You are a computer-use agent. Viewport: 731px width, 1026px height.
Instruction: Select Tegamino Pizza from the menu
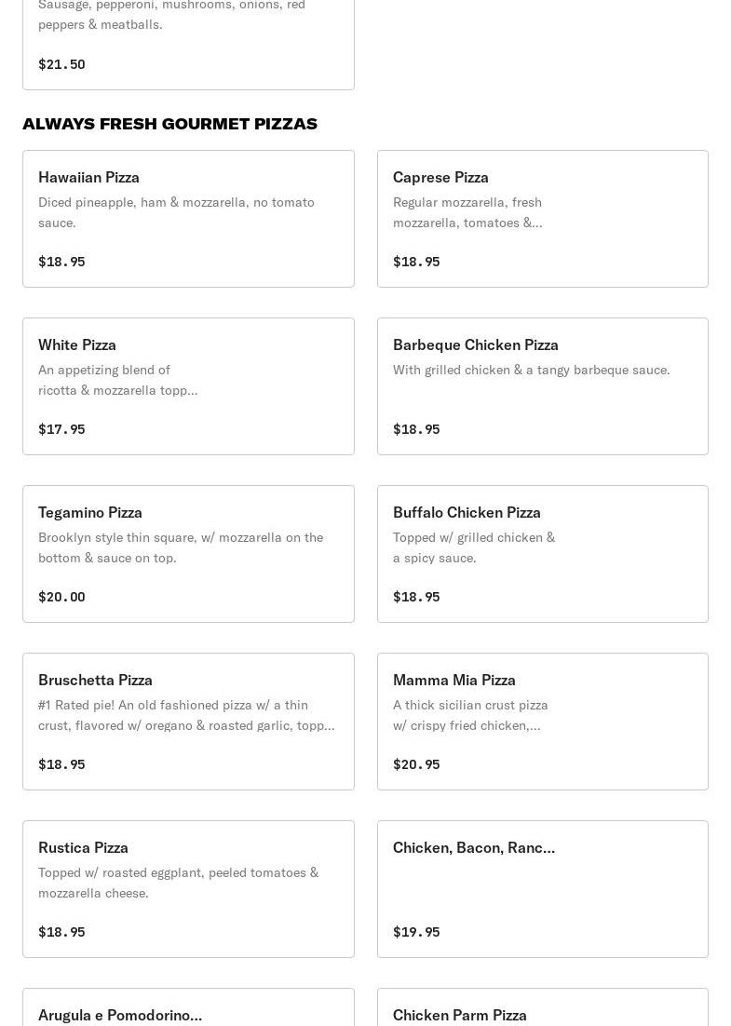(x=188, y=554)
